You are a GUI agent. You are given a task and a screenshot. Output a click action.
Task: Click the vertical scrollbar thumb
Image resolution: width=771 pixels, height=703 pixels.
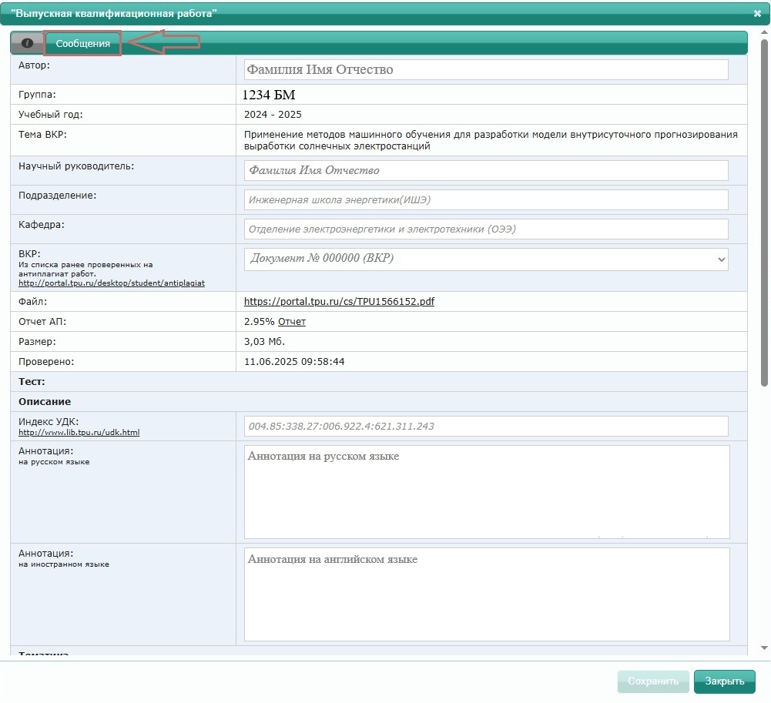click(x=764, y=213)
